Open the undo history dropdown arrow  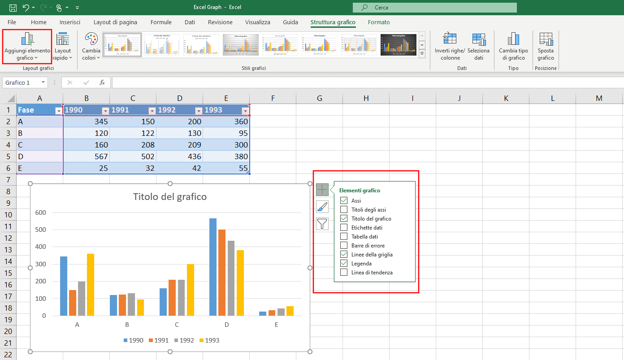[x=34, y=8]
